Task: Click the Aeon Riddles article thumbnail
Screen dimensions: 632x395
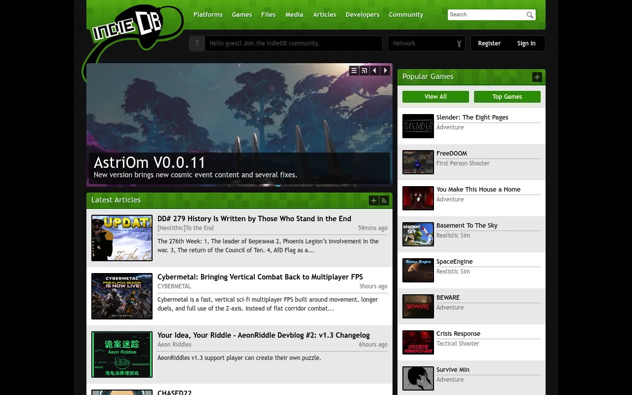Action: pos(122,355)
